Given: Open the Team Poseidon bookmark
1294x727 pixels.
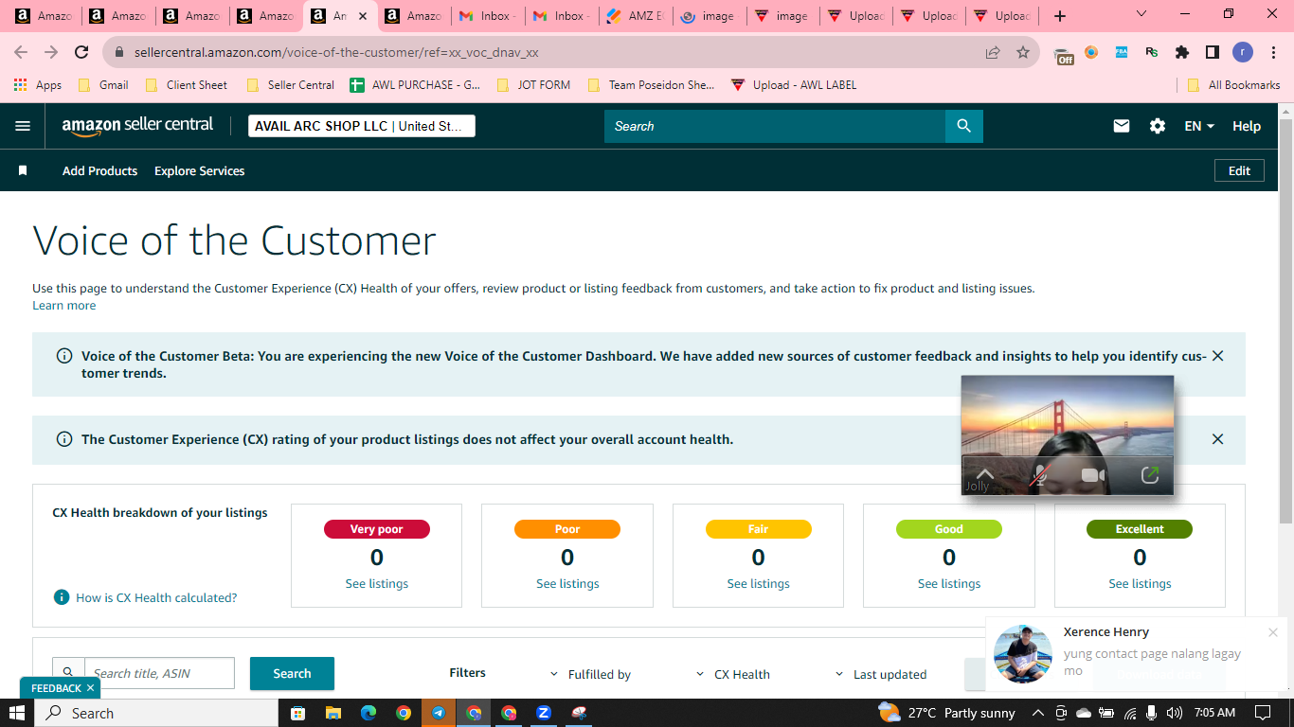Looking at the screenshot, I should [652, 85].
